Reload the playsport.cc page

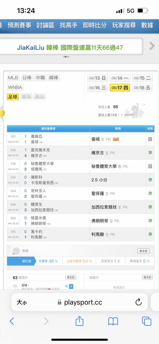[x=138, y=302]
